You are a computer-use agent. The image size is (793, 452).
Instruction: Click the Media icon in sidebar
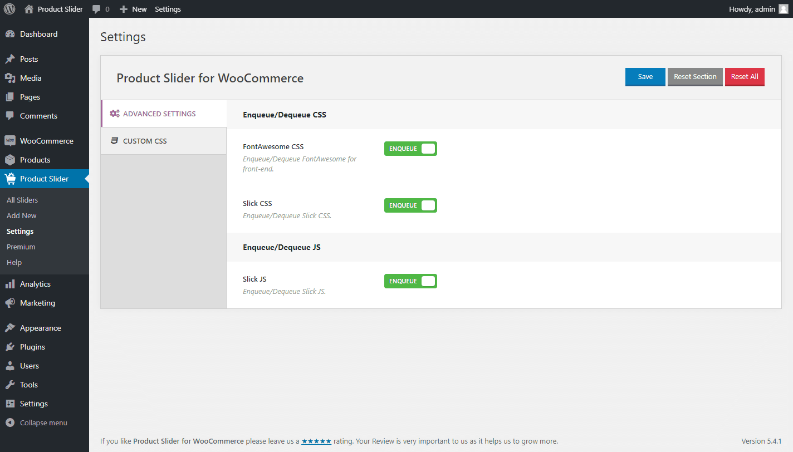[10, 78]
